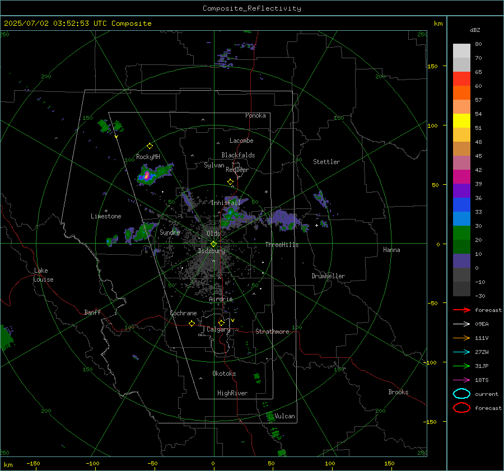Click the Strathmore city label

click(x=272, y=332)
